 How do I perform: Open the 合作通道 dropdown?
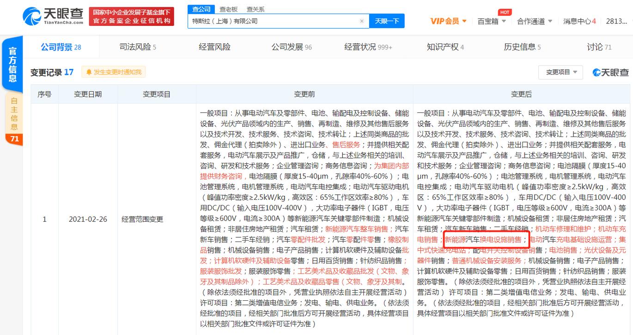[x=535, y=21]
